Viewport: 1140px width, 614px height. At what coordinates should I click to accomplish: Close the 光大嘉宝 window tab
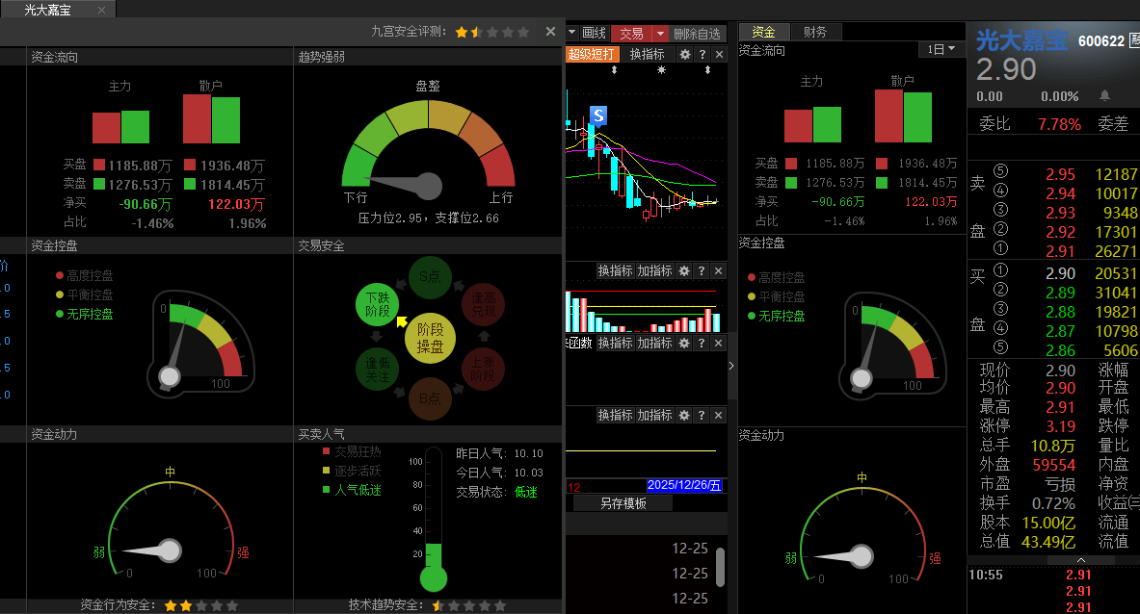point(101,11)
